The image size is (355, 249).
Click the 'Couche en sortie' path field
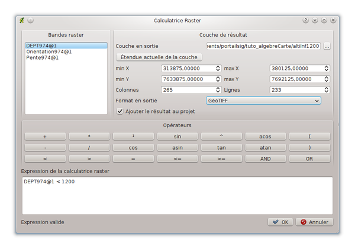point(263,46)
